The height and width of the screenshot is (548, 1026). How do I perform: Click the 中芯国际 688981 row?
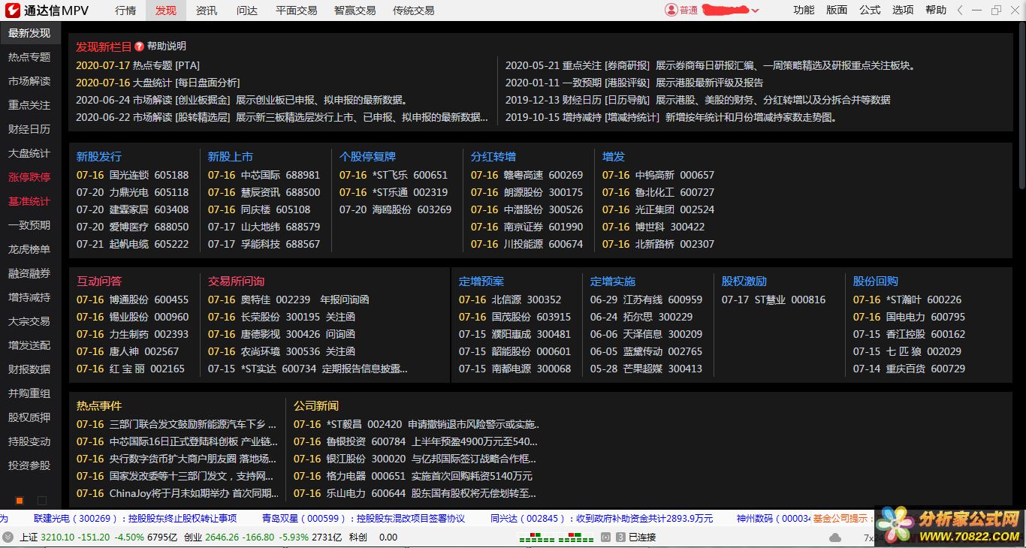click(x=264, y=175)
